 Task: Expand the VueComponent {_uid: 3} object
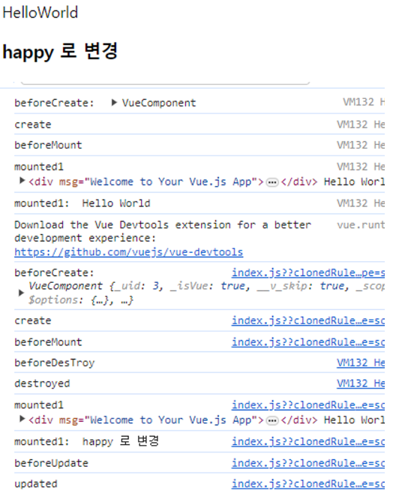click(x=21, y=293)
